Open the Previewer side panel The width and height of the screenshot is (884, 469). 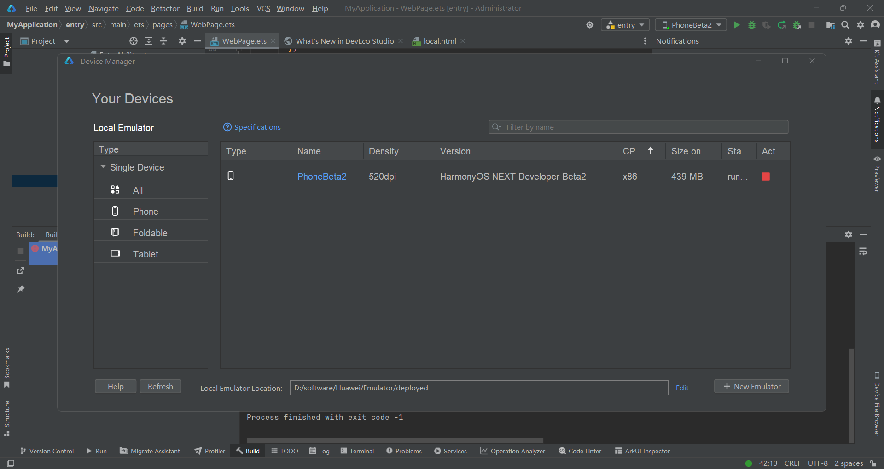(877, 174)
